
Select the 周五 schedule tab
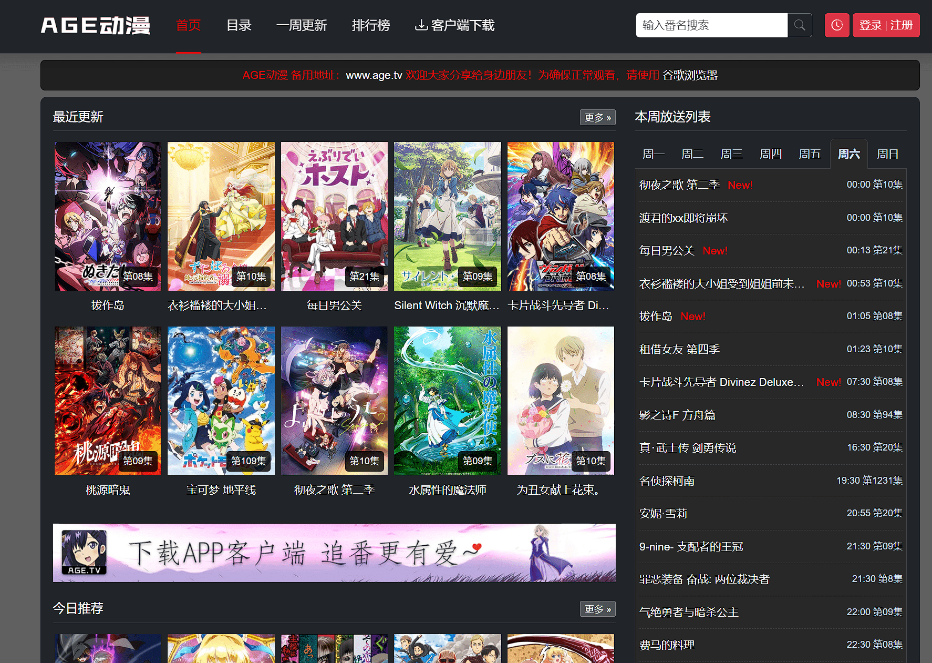point(810,154)
